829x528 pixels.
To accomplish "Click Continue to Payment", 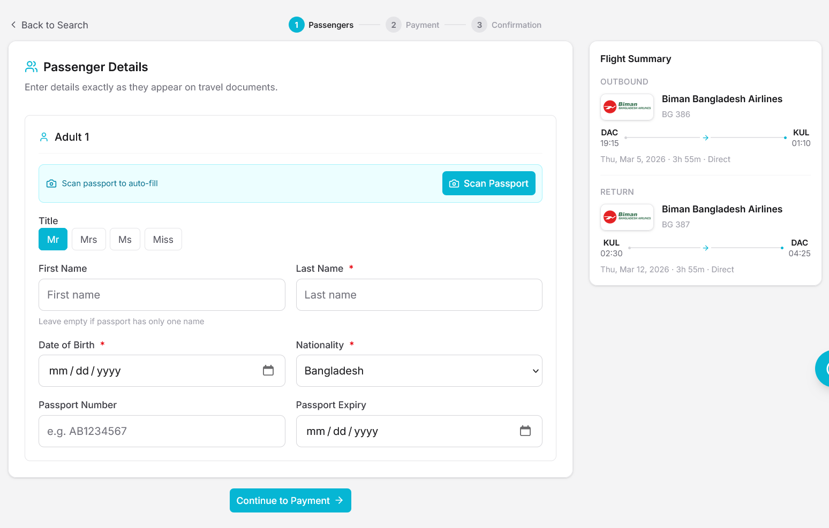I will pos(290,501).
